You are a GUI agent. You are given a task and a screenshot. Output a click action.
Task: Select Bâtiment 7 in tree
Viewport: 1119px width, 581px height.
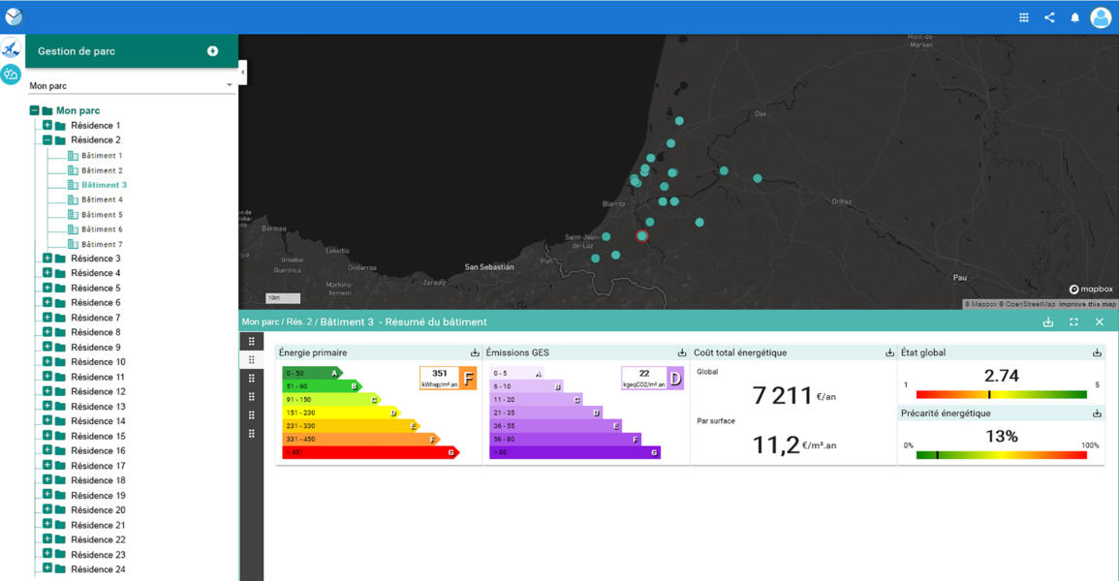tap(102, 245)
